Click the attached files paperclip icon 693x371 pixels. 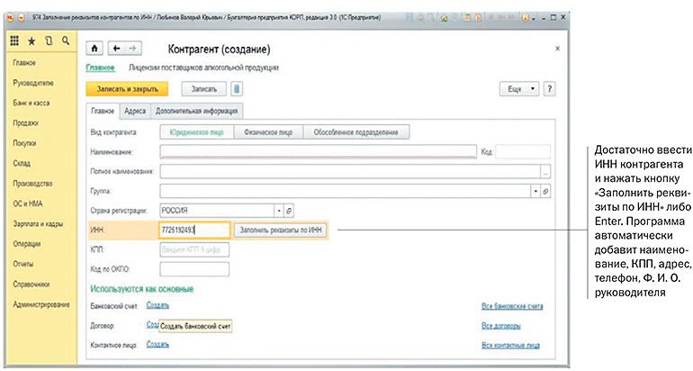(x=236, y=88)
